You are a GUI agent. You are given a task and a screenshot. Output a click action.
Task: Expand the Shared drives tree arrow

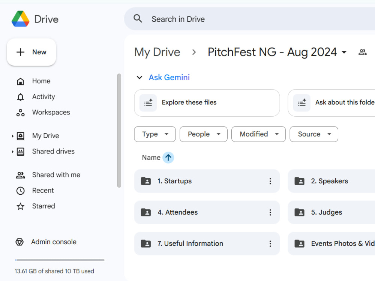[12, 152]
